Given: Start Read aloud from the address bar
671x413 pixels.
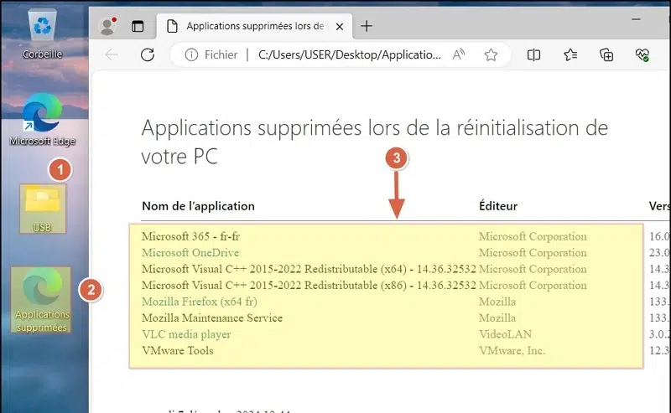Looking at the screenshot, I should pyautogui.click(x=459, y=54).
